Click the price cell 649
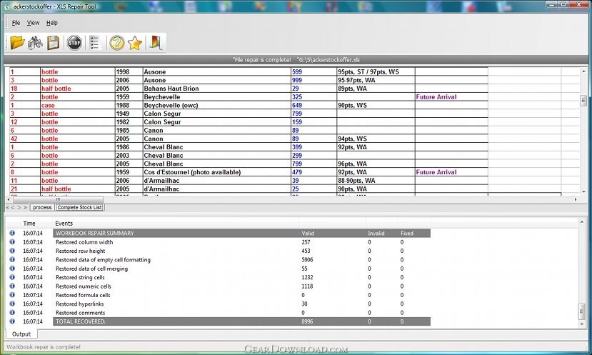The image size is (592, 355). point(313,105)
